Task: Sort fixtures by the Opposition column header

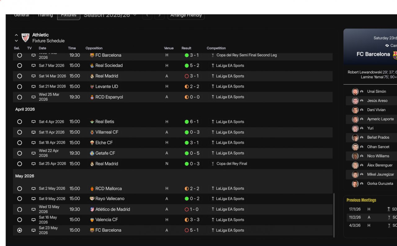Action: tap(94, 48)
